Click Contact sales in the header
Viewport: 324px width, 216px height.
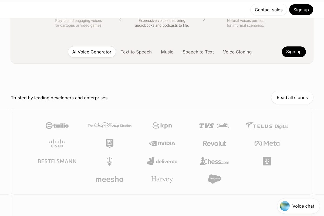click(269, 10)
